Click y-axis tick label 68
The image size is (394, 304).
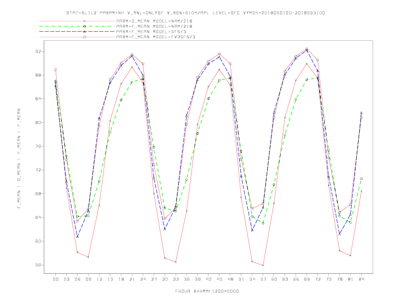click(x=37, y=194)
